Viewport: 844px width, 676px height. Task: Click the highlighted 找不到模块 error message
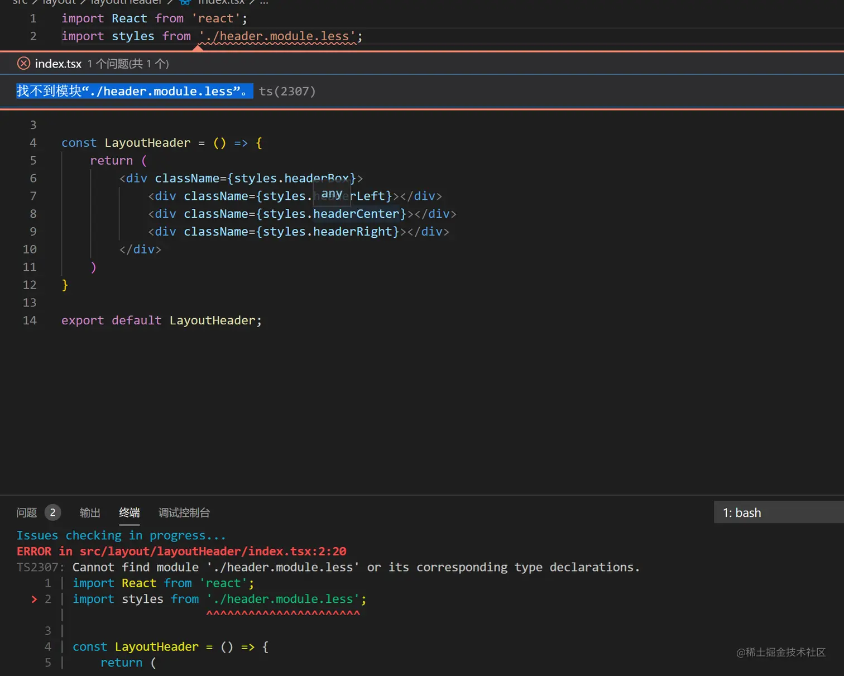coord(134,91)
